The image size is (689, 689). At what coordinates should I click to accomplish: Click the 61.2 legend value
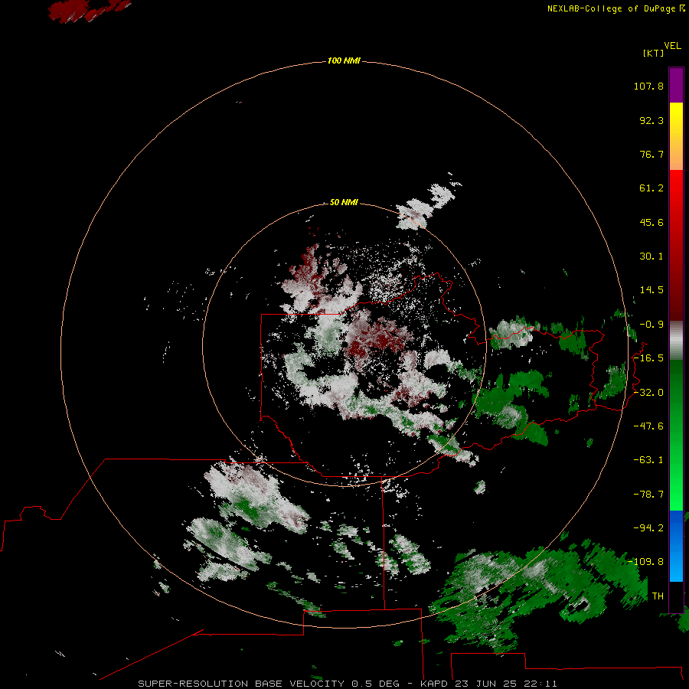click(651, 188)
